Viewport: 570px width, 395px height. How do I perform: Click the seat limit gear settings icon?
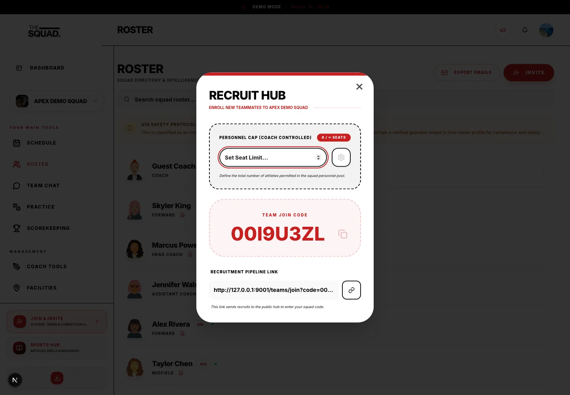(341, 158)
